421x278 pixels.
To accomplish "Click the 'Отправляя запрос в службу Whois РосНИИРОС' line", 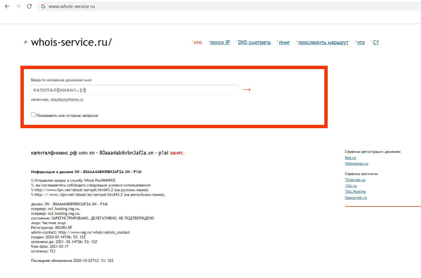I will 73,181.
